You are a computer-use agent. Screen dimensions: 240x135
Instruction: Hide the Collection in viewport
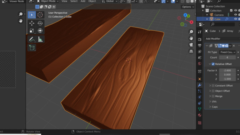[236, 10]
